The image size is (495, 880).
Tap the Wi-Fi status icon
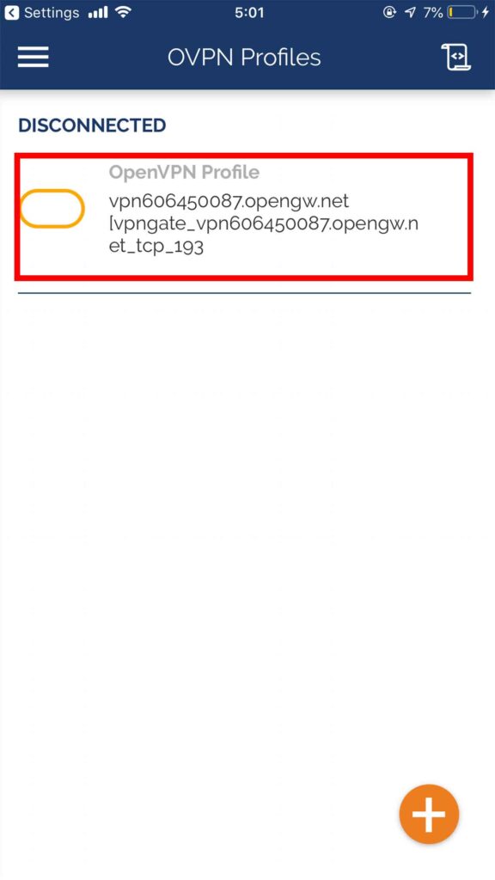pos(123,12)
